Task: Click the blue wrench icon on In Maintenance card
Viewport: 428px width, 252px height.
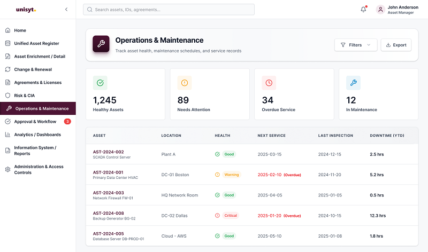Action: click(x=353, y=83)
